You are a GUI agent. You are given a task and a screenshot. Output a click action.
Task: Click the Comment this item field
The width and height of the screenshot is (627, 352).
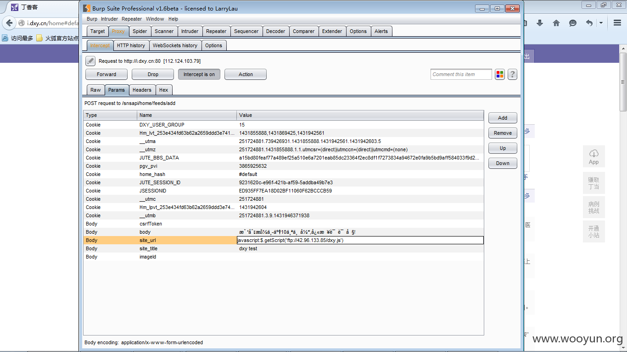pyautogui.click(x=461, y=74)
